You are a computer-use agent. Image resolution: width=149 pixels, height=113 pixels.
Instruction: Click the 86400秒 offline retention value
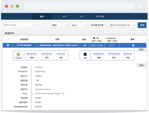click(x=38, y=107)
